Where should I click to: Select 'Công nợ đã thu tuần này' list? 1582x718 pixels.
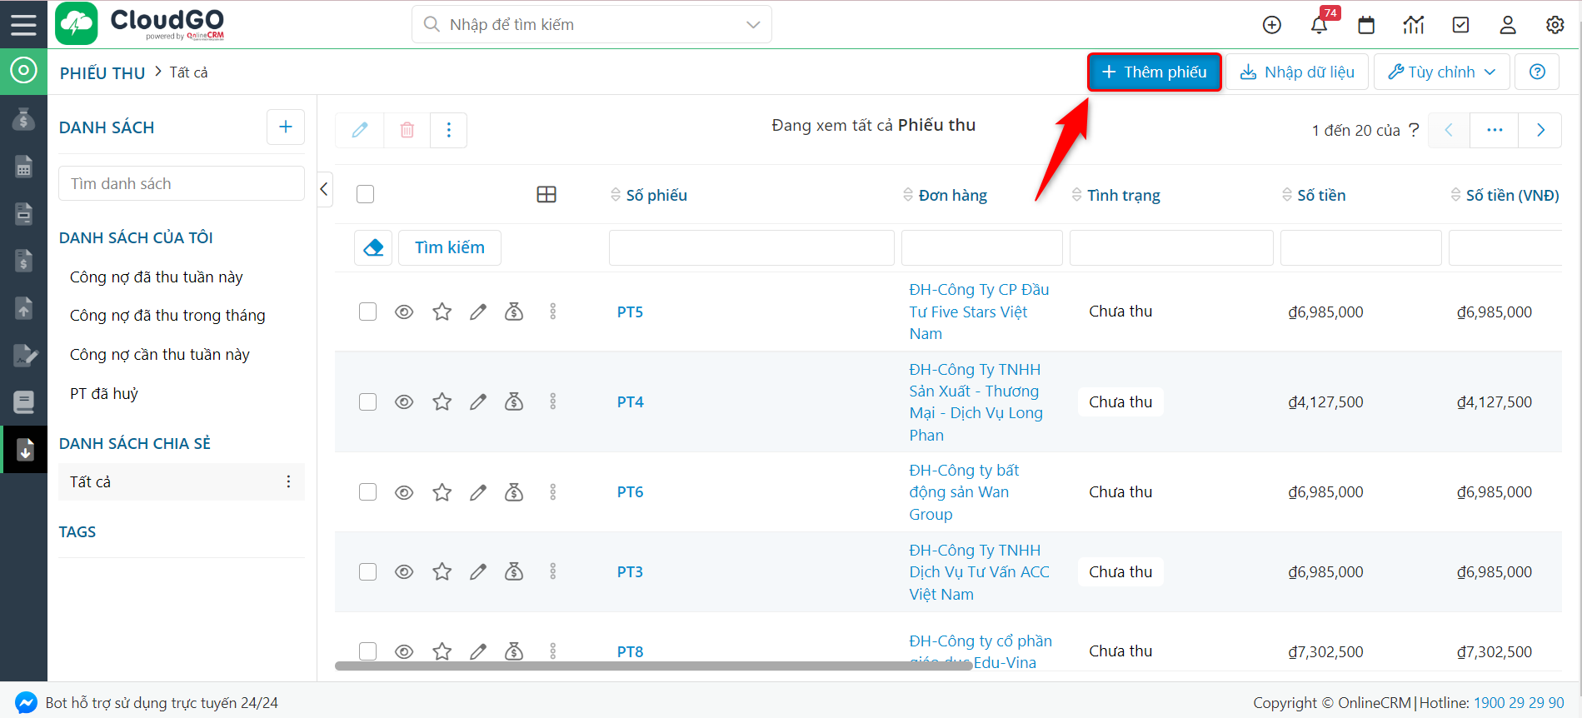(157, 277)
